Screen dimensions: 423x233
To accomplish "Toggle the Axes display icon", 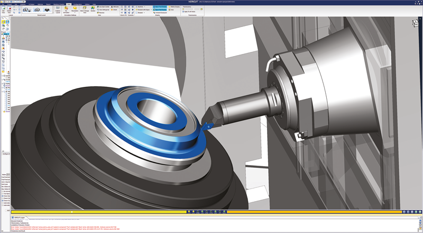I will click(x=171, y=10).
